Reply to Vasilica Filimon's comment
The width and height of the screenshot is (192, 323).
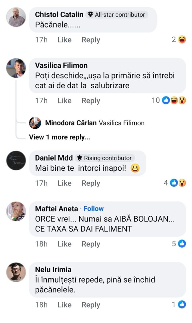pos(91,101)
